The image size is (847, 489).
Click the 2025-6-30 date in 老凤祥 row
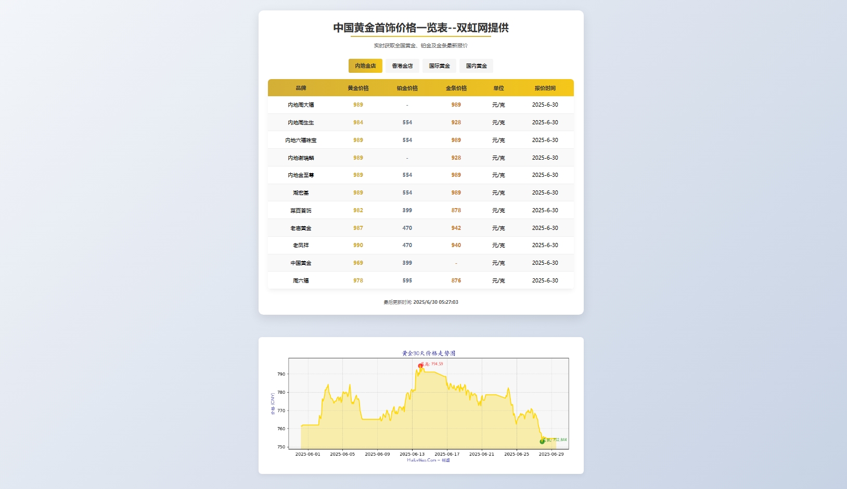[545, 246]
